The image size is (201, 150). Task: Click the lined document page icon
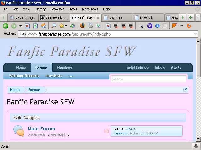(x=165, y=26)
